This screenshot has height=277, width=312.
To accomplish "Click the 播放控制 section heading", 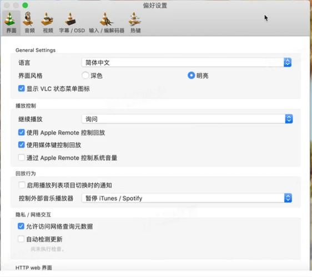I will click(x=26, y=106).
